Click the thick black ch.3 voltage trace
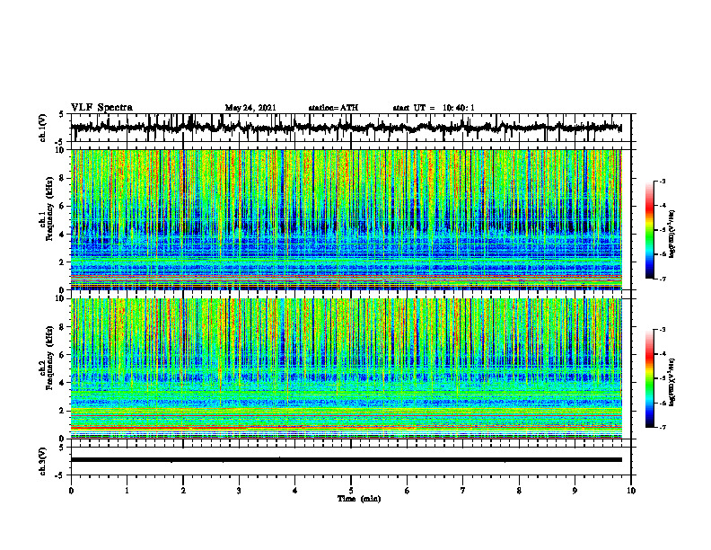The height and width of the screenshot is (550, 711). (x=346, y=460)
